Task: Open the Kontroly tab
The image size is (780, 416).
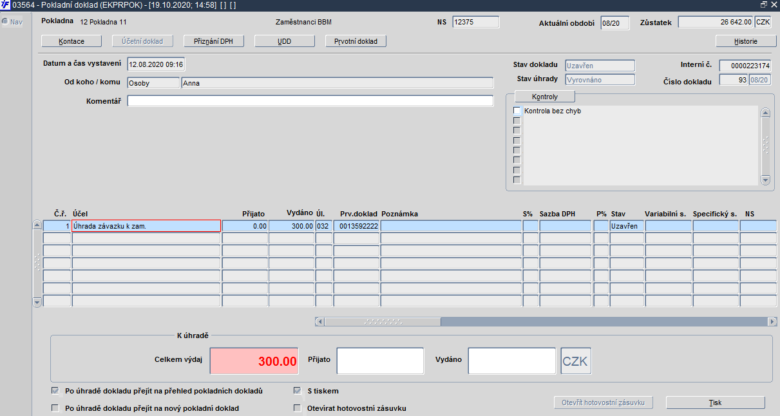Action: coord(545,97)
